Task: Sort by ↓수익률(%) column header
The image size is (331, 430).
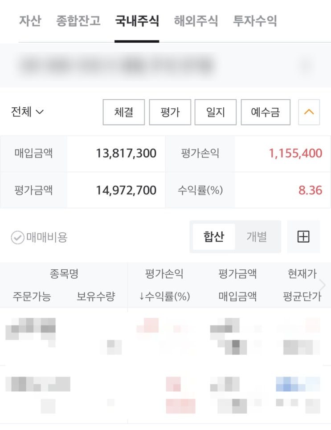Action: click(x=164, y=296)
